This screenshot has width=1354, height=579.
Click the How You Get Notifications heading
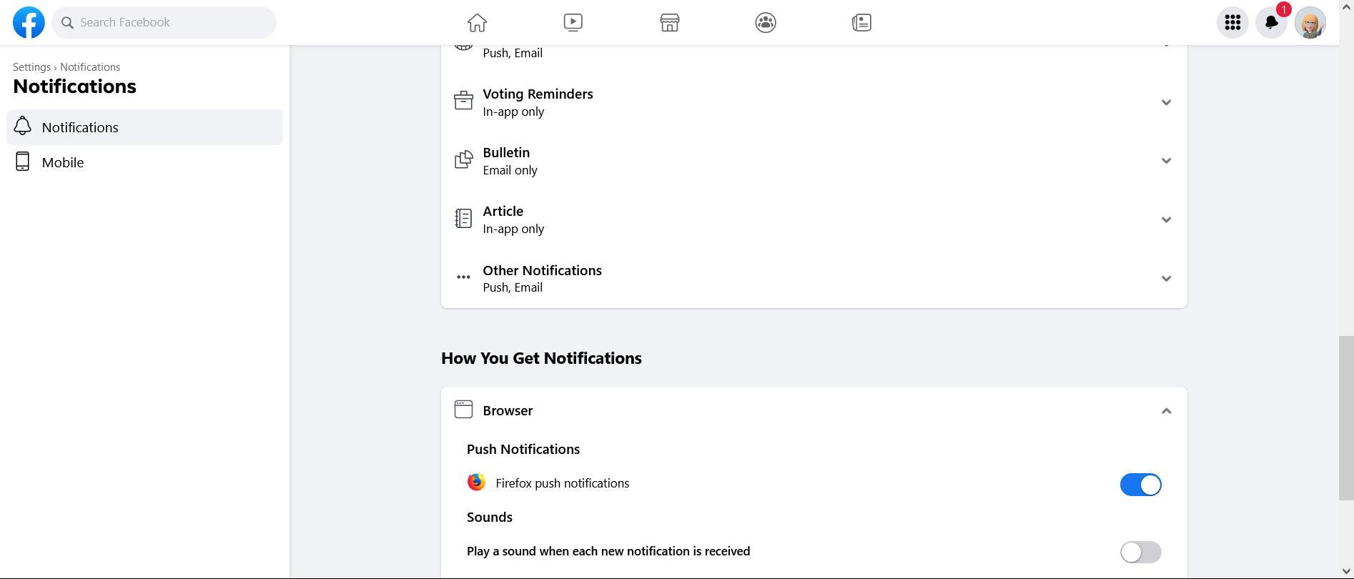click(x=541, y=358)
